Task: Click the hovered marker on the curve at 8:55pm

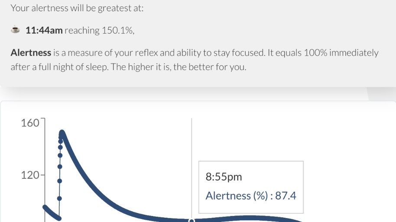Action: click(x=192, y=220)
